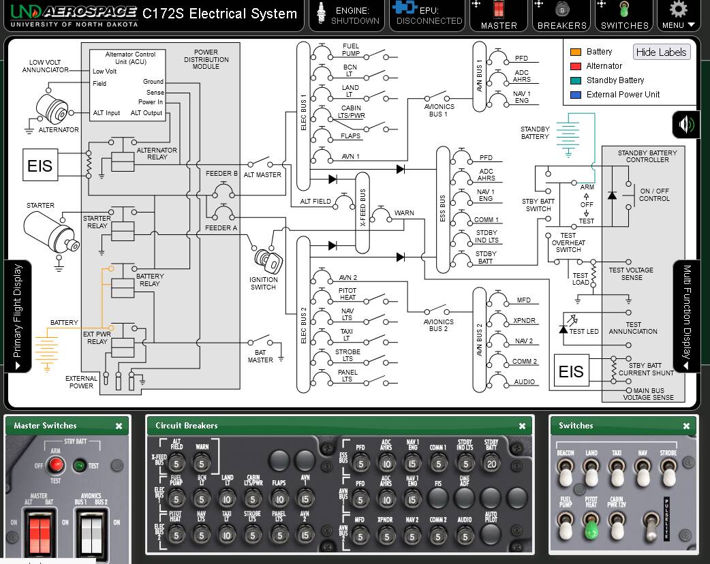Open the BREAKERS panel tab
Screen dimensions: 710x564
pos(561,15)
